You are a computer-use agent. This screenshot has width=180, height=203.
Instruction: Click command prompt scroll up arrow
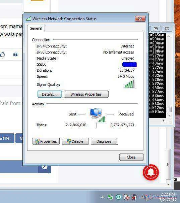click(x=169, y=36)
